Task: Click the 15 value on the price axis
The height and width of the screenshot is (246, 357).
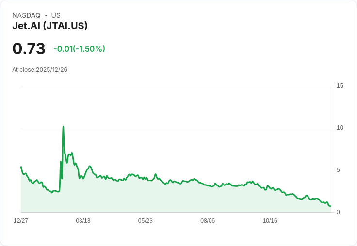Action: (x=340, y=86)
